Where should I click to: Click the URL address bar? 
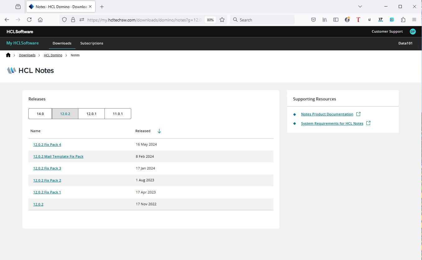[x=145, y=20]
